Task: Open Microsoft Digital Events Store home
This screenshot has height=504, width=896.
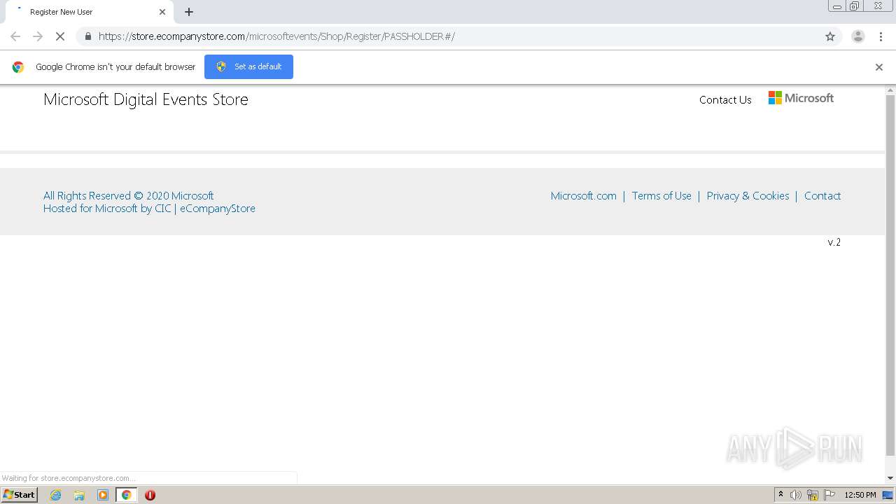Action: (146, 99)
